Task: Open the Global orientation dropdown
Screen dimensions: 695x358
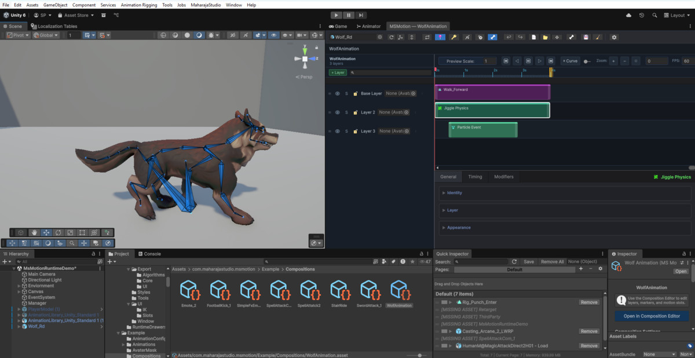Action: coord(46,35)
